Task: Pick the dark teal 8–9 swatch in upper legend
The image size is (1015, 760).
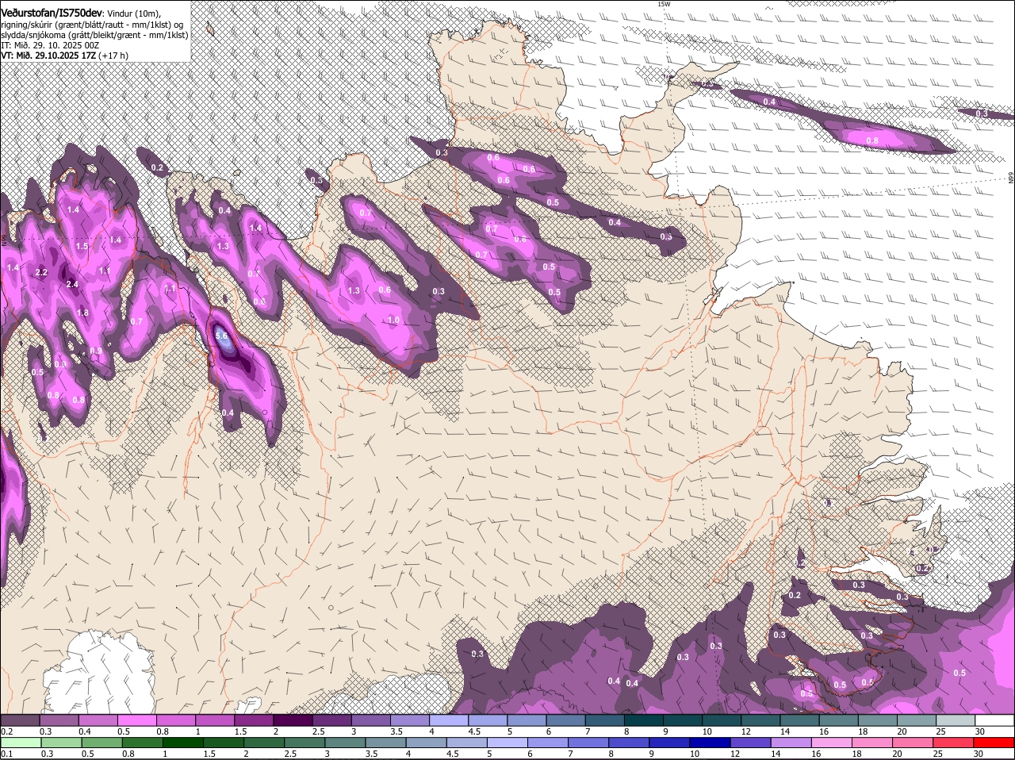Action: (644, 720)
